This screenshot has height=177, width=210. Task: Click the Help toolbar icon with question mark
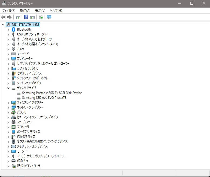[26, 17]
